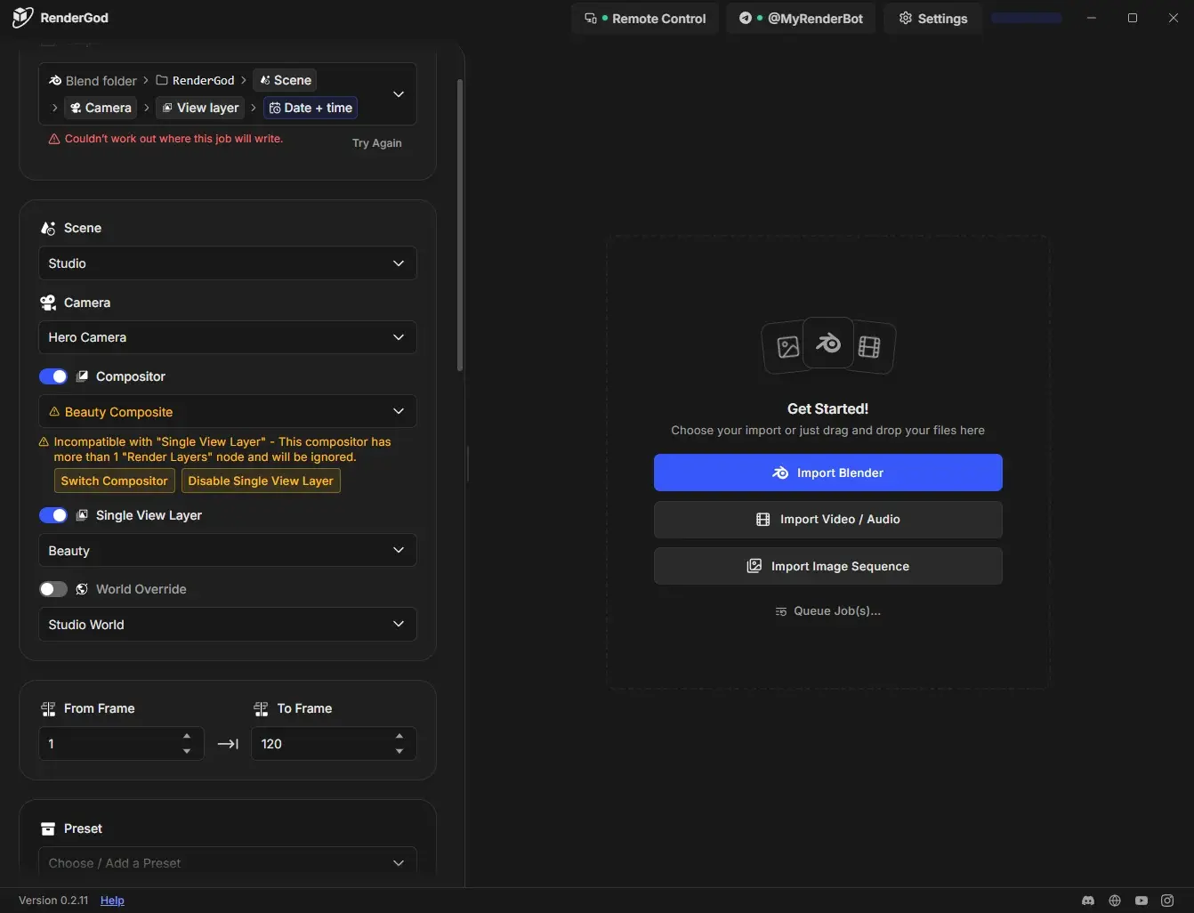The width and height of the screenshot is (1194, 913).
Task: Click the film strip icon in Get Started card
Action: click(869, 347)
